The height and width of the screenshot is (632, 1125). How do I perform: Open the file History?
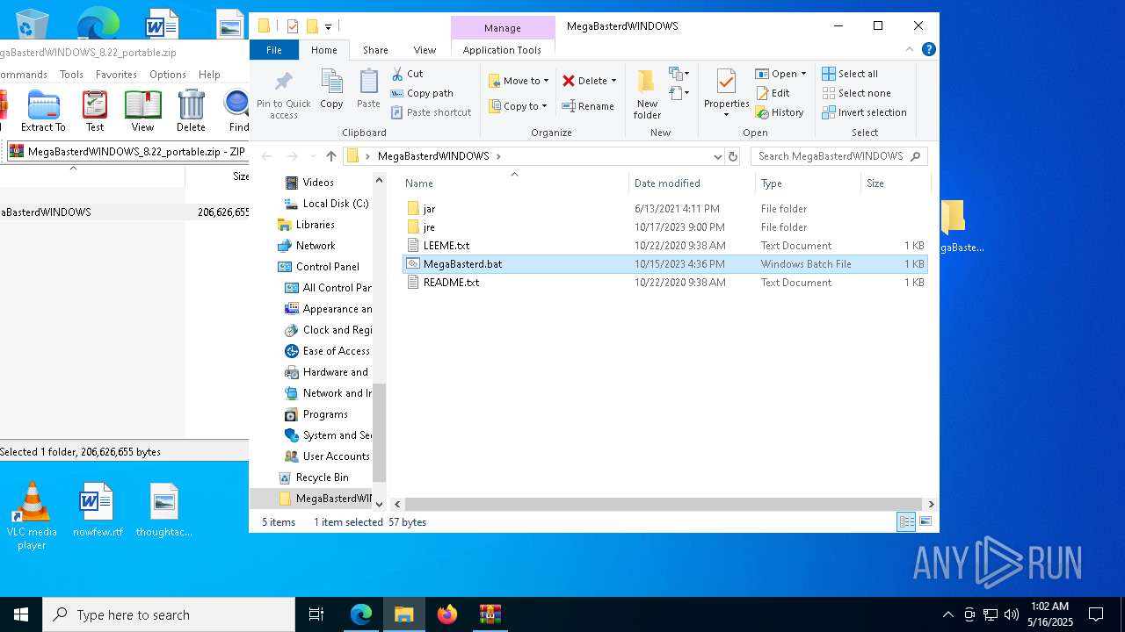point(780,112)
